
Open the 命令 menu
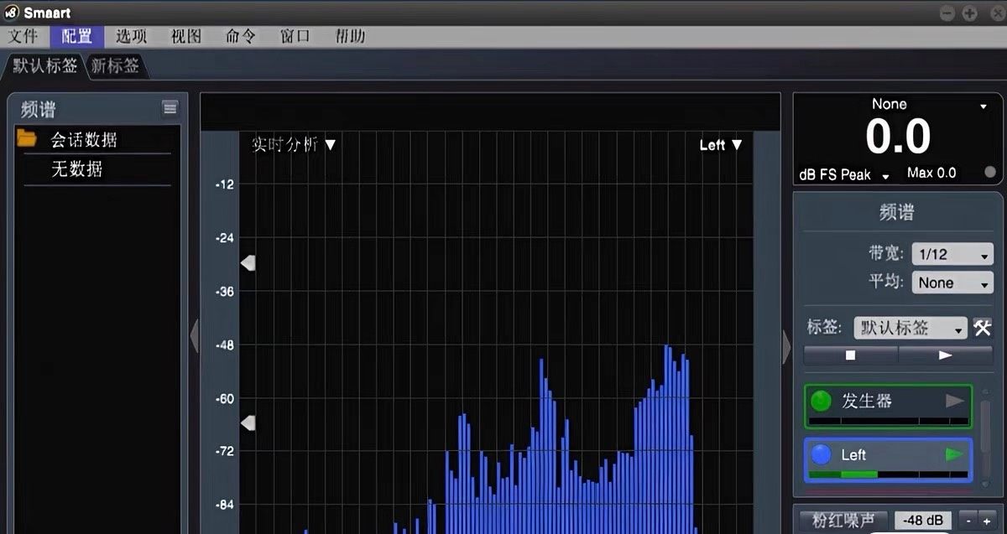click(x=240, y=36)
